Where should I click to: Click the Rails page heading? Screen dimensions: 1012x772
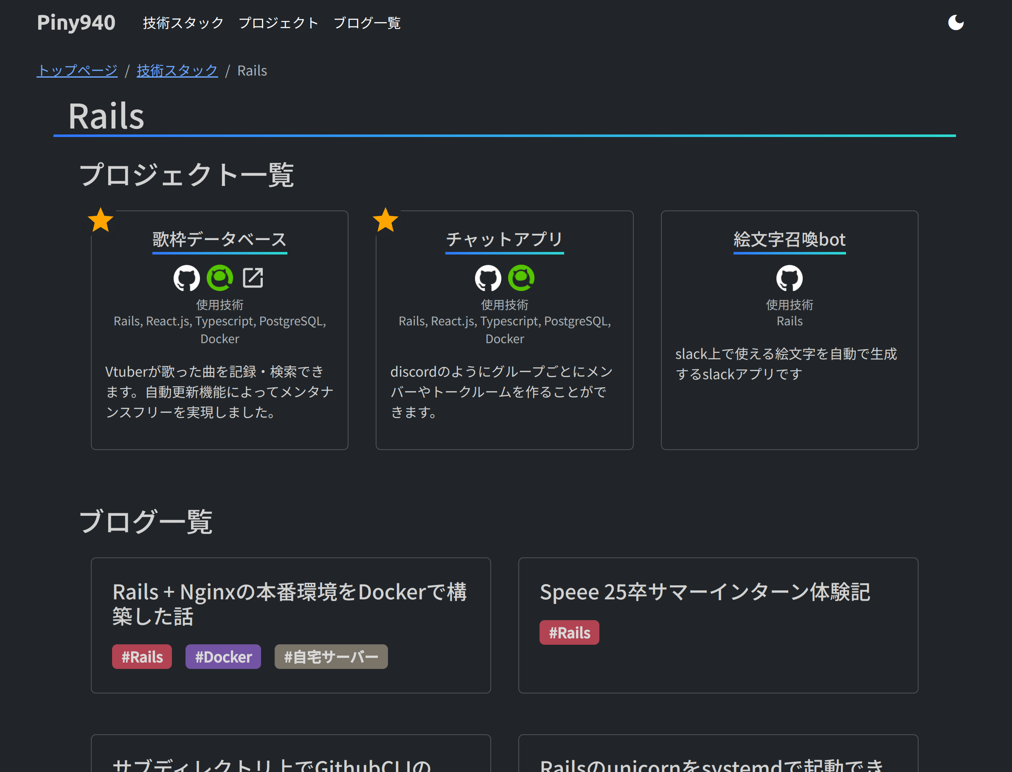pyautogui.click(x=106, y=116)
